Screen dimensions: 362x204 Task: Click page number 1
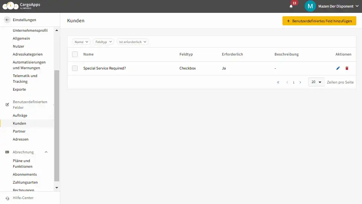(294, 82)
